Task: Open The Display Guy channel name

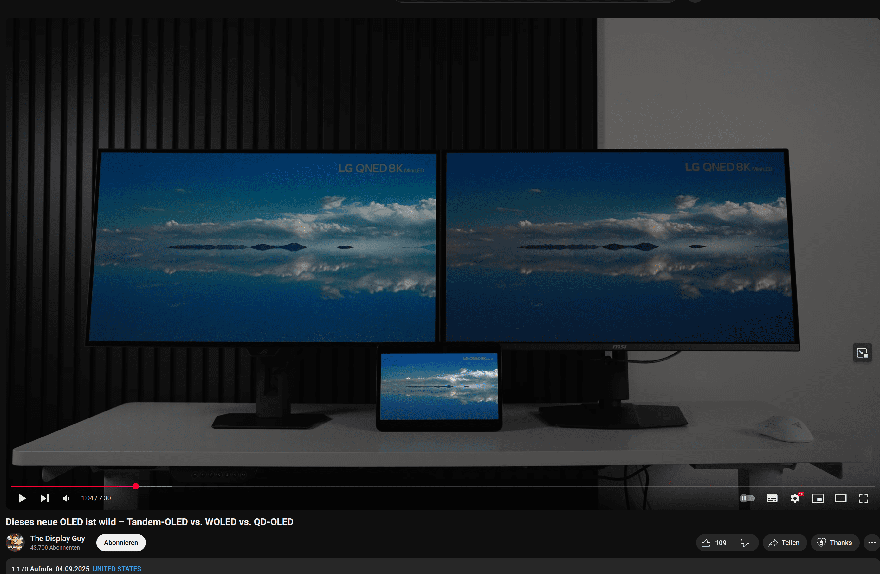Action: pos(58,538)
